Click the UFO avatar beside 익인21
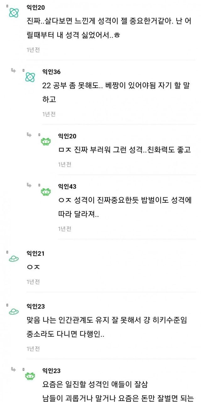 [x=14, y=258]
